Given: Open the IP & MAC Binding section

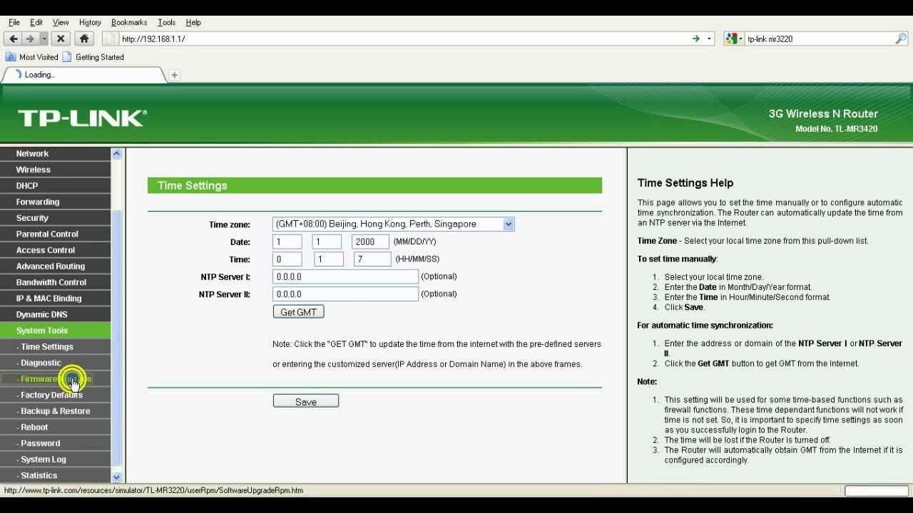Looking at the screenshot, I should [55, 299].
